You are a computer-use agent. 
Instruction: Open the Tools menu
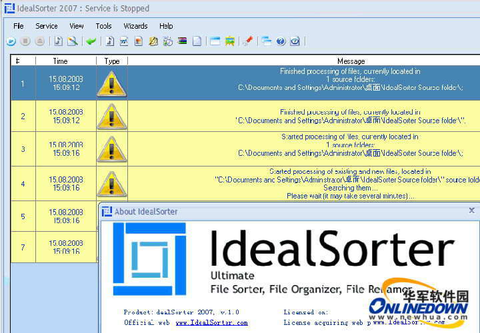pyautogui.click(x=103, y=26)
